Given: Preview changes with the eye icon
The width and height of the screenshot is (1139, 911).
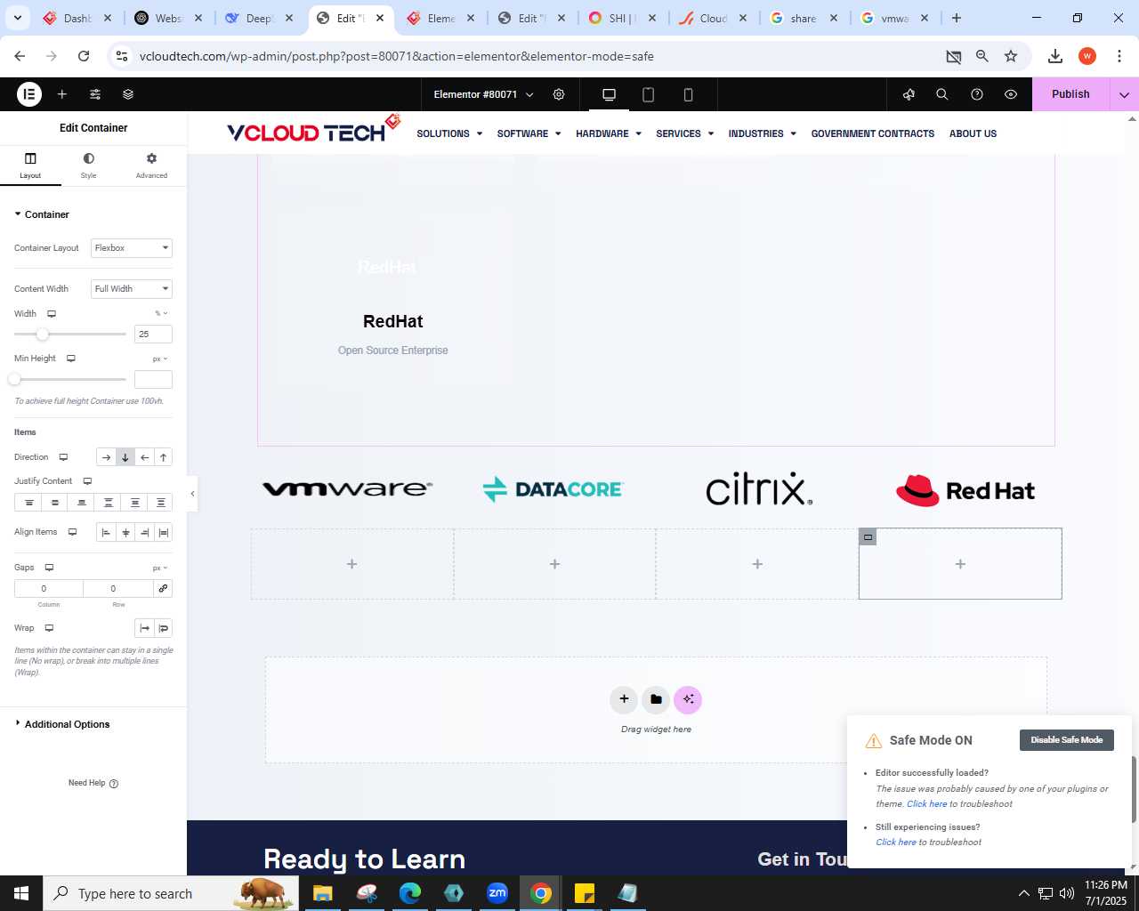Looking at the screenshot, I should coord(1011,94).
